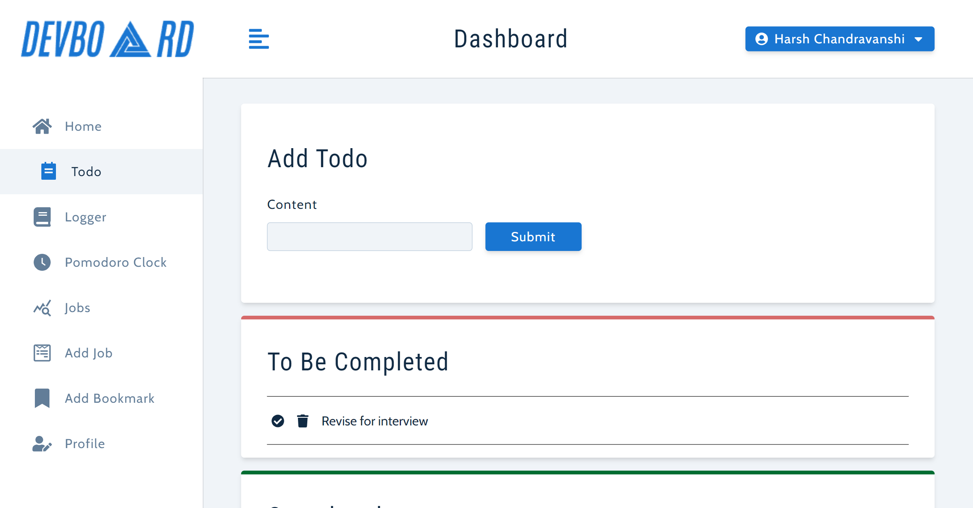
Task: Click the Todo clipboard icon
Action: click(49, 171)
